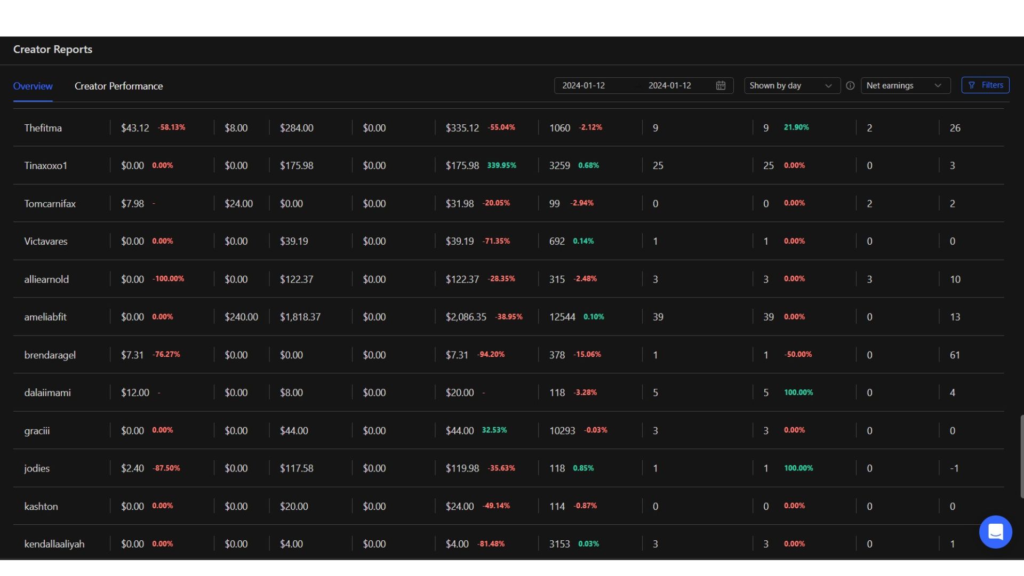
Task: Expand the Shown by day dropdown
Action: 791,85
